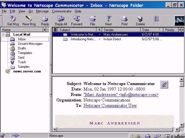Click the Reply toolbar icon
This screenshot has width=185, height=138.
pyautogui.click(x=45, y=21)
